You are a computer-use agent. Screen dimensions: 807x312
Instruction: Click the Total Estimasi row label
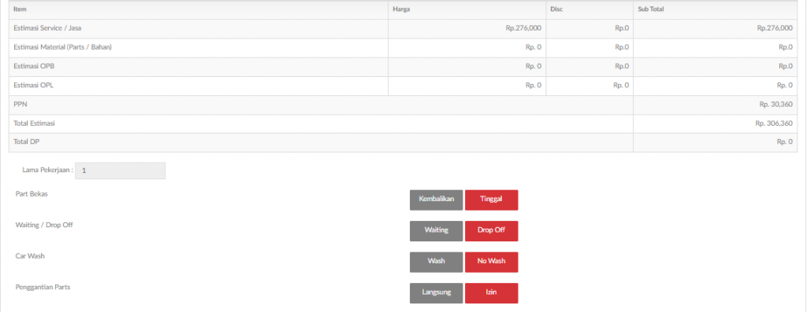click(x=35, y=123)
